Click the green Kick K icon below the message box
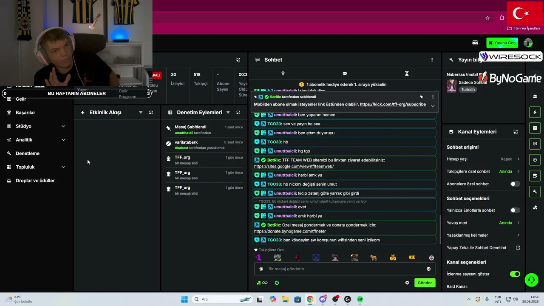The height and width of the screenshot is (306, 544). (277, 283)
